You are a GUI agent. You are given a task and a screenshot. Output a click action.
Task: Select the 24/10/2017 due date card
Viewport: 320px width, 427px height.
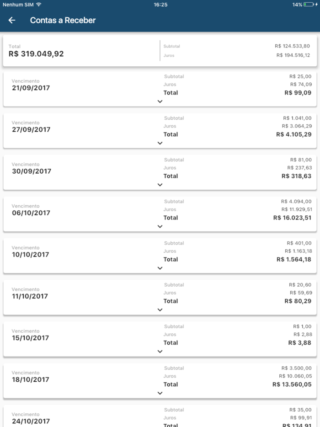pos(160,416)
